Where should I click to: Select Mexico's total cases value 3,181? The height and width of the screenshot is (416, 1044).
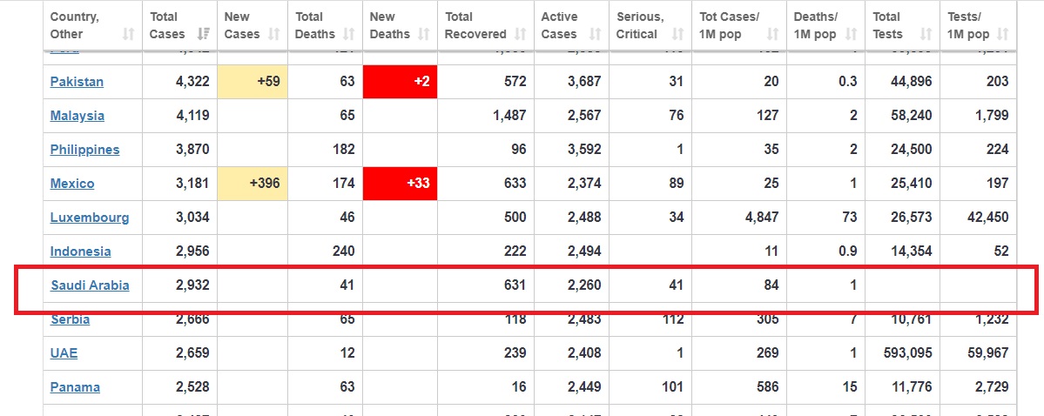click(192, 184)
